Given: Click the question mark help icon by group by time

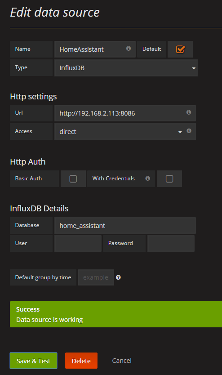Looking at the screenshot, I should pos(118,277).
